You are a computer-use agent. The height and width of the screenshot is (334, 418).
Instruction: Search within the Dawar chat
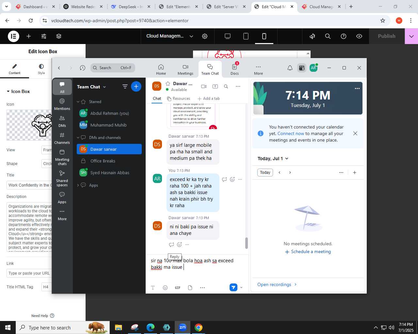tap(226, 86)
